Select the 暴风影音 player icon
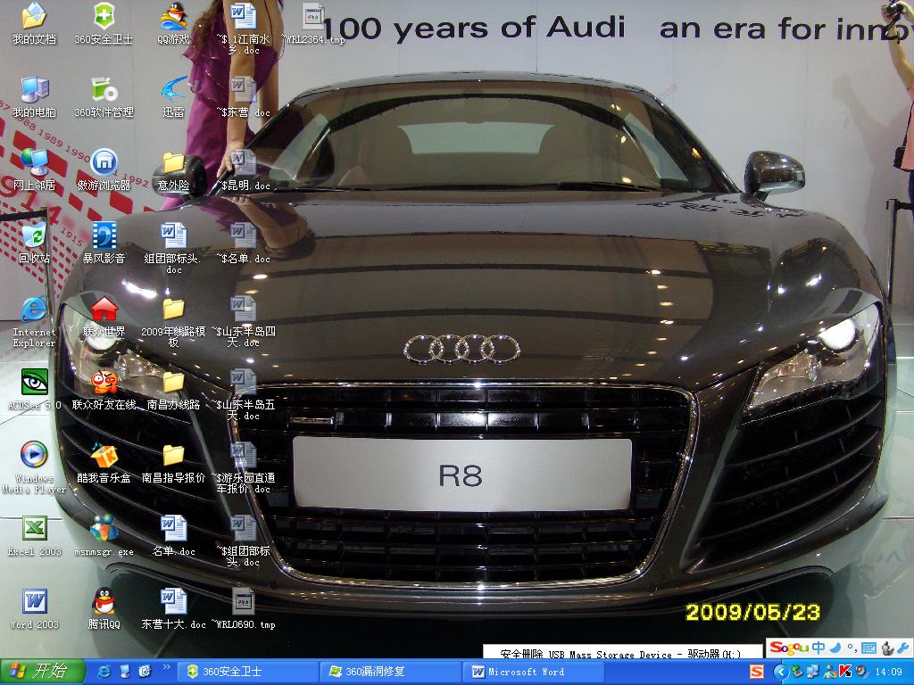This screenshot has width=914, height=685. [104, 243]
